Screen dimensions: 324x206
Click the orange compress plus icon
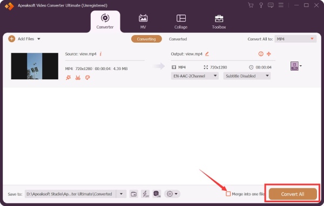268,54
